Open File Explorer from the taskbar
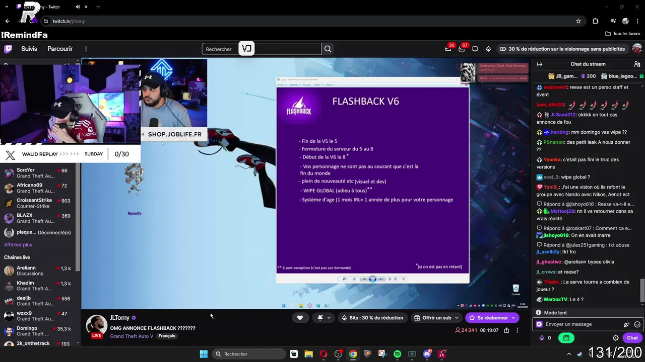The height and width of the screenshot is (362, 645). pyautogui.click(x=308, y=354)
